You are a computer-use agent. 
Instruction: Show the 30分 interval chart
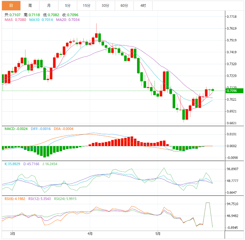pyautogui.click(x=105, y=5)
